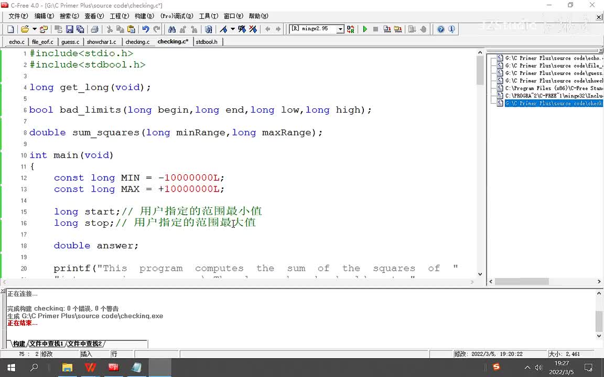Viewport: 604px width, 377px height.
Task: Switch to the stdbool.h tab
Action: pos(207,42)
